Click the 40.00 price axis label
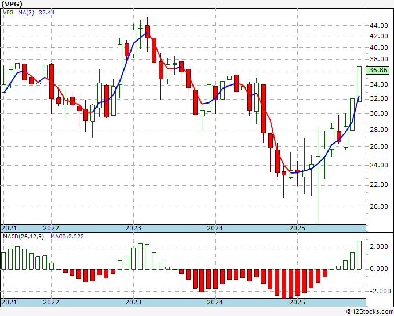Image resolution: width=394 pixels, height=316 pixels. [379, 47]
